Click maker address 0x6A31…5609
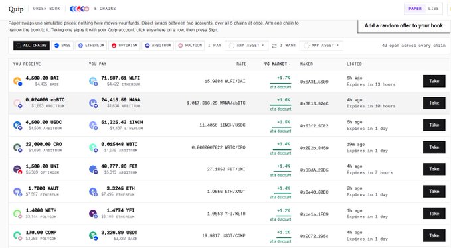 (314, 82)
